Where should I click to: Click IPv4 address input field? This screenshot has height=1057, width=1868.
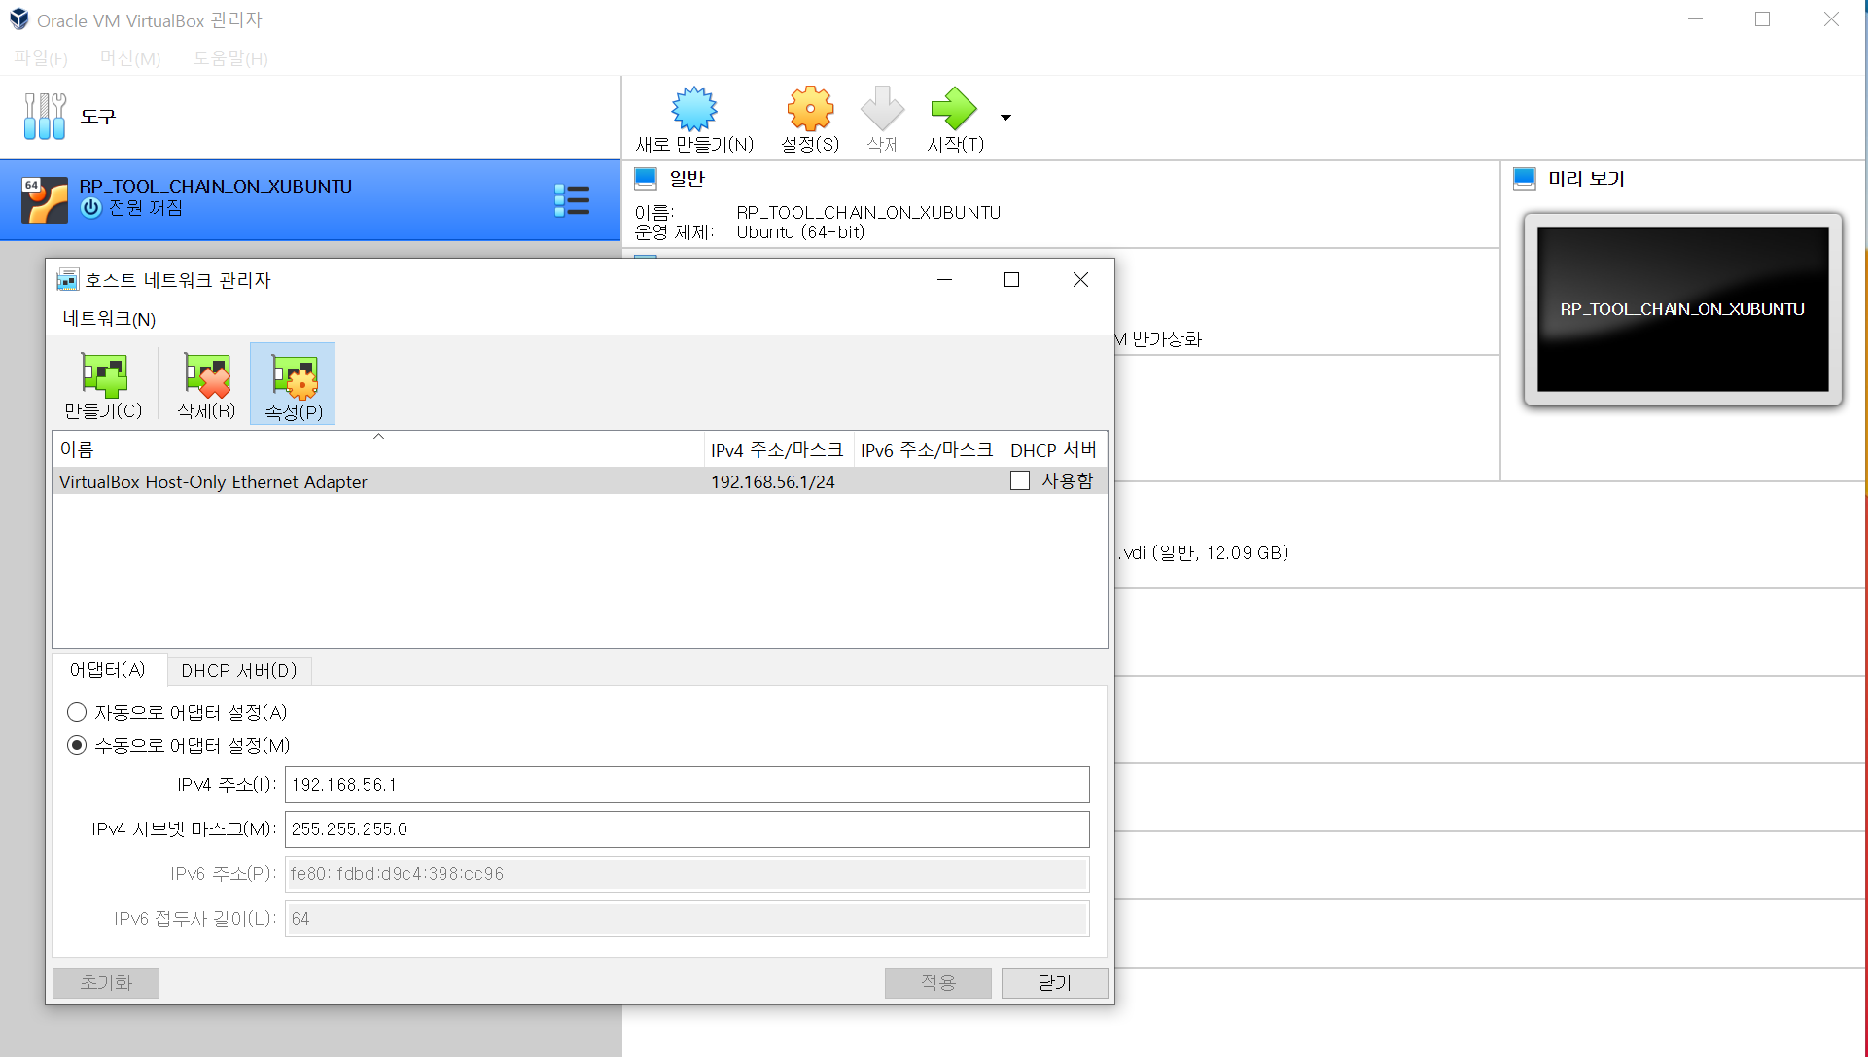687,785
